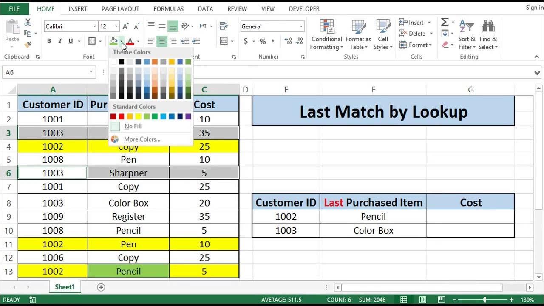Click the Increase Decimal icon

pos(288,41)
